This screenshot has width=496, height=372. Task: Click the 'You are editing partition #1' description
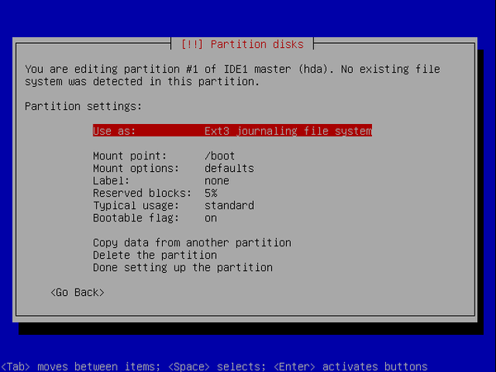click(232, 75)
